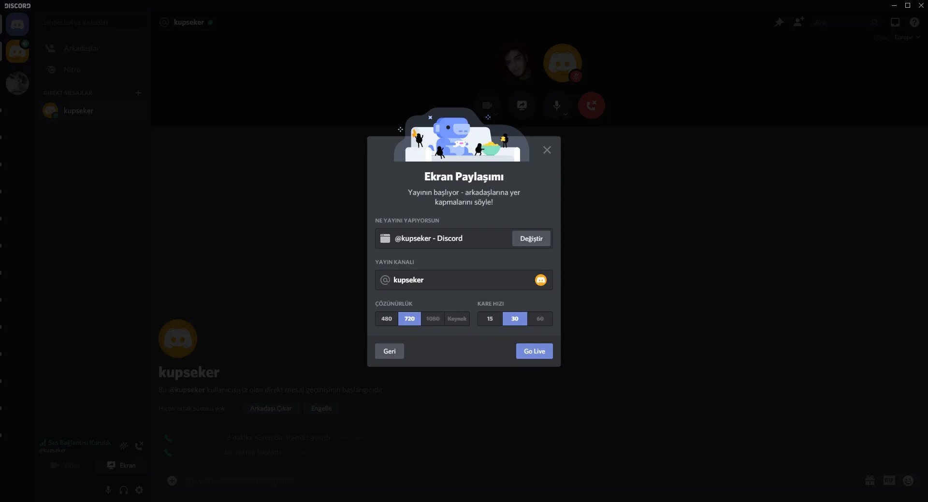Mute microphone in call controls
This screenshot has width=928, height=502.
[x=557, y=105]
